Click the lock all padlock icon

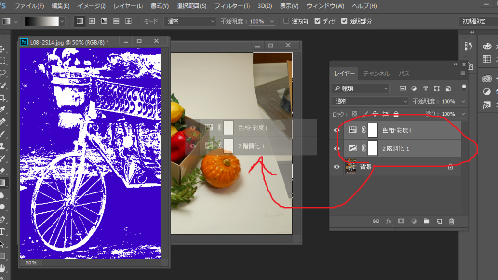[396, 114]
